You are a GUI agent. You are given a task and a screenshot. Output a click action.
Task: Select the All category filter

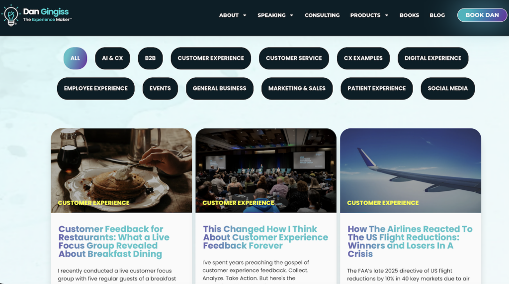coord(75,58)
